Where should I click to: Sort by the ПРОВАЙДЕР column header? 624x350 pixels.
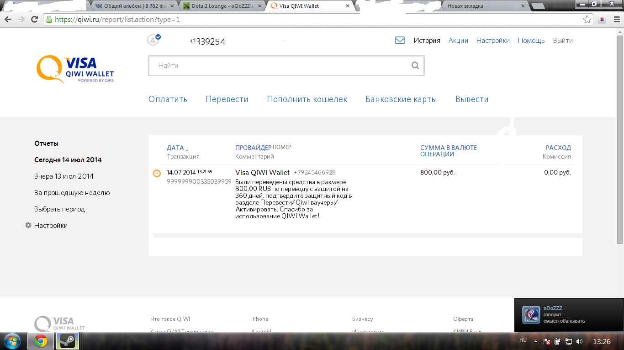point(253,148)
